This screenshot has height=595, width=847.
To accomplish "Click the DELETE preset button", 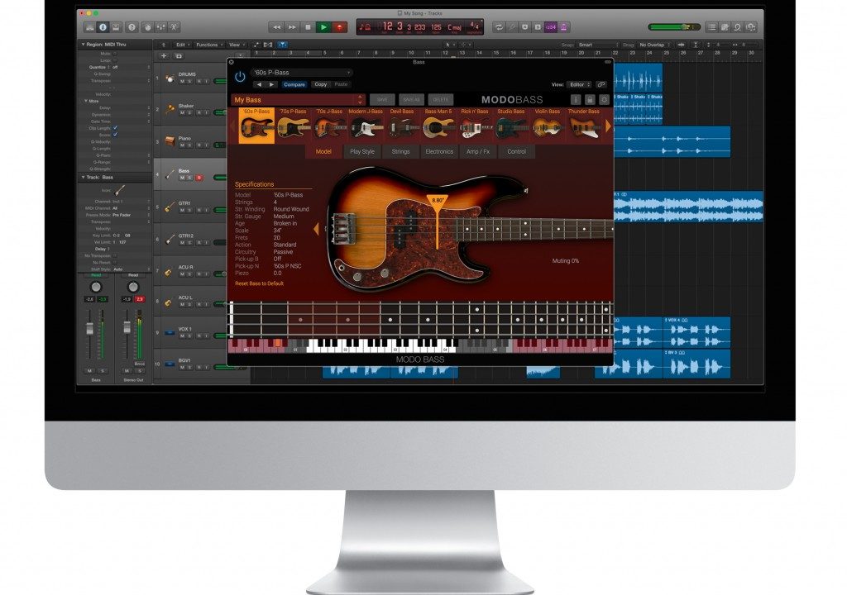I will coord(441,100).
